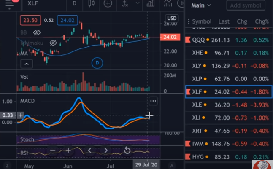
Task: Toggle visibility of the BB indicator
Action: point(37,32)
